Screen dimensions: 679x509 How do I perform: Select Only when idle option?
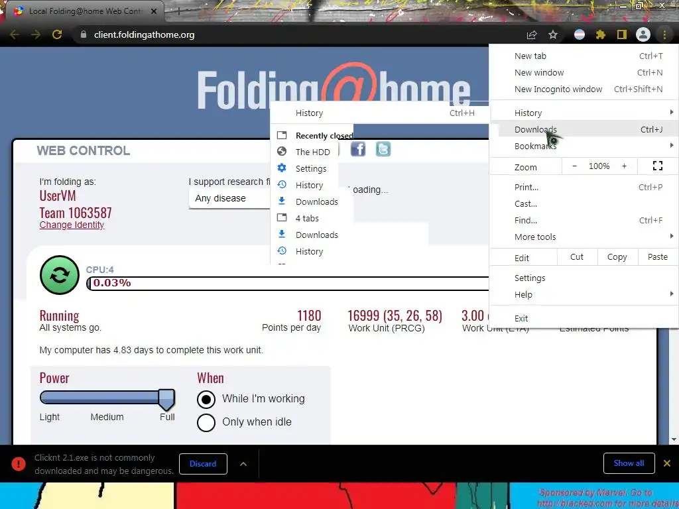[x=206, y=422]
